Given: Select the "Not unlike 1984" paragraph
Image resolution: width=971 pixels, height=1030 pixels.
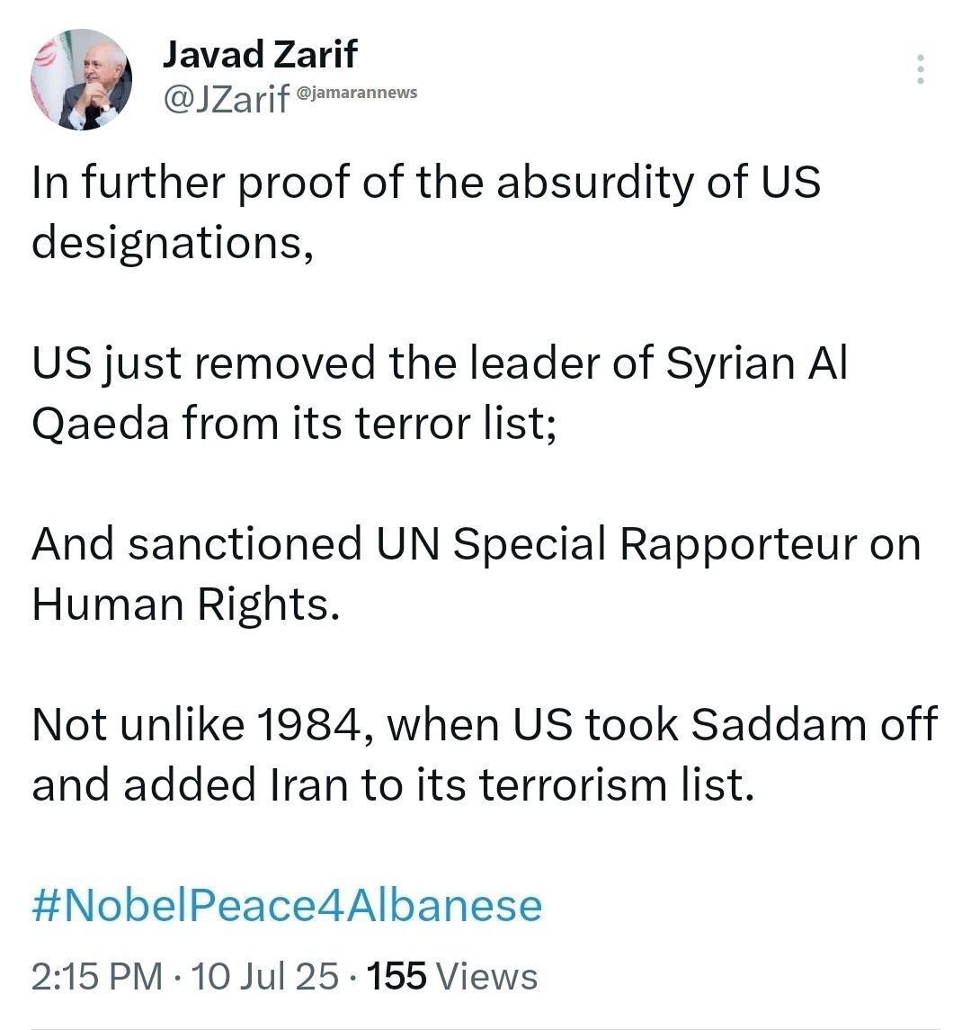Looking at the screenshot, I should [485, 755].
